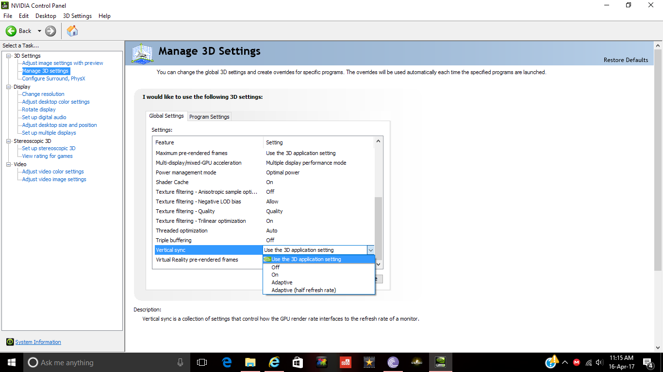
Task: Click the Cortana microphone icon
Action: pyautogui.click(x=180, y=362)
